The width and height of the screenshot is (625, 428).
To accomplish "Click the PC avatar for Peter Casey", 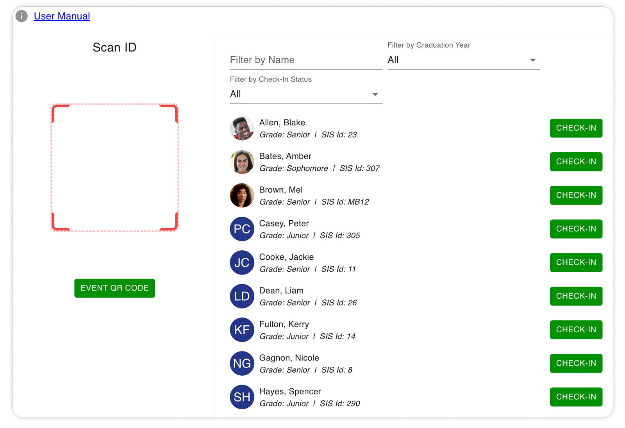I will click(242, 229).
